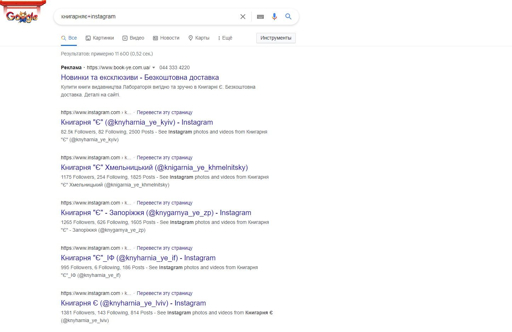Click snippet text 82.5k Followers, 82 Following
The width and height of the screenshot is (512, 332).
coord(93,132)
